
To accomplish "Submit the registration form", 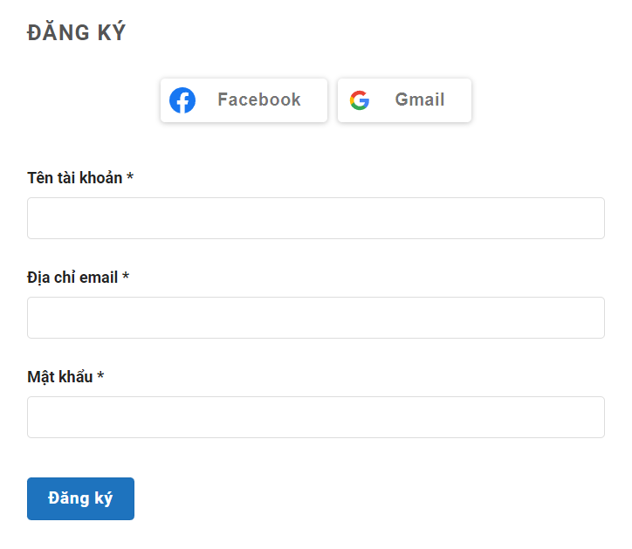I will click(80, 498).
